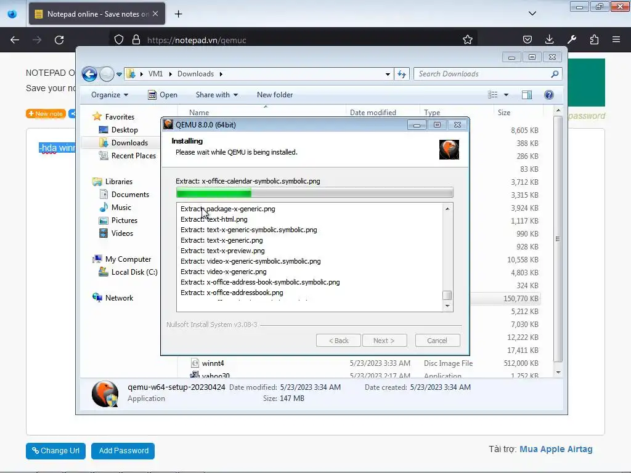Open the Organize menu

point(110,95)
